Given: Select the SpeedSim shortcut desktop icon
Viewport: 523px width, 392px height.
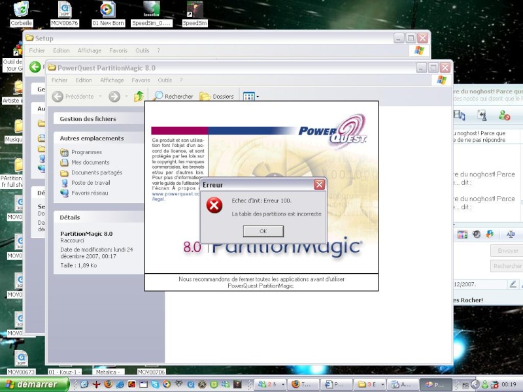Looking at the screenshot, I should click(x=195, y=14).
